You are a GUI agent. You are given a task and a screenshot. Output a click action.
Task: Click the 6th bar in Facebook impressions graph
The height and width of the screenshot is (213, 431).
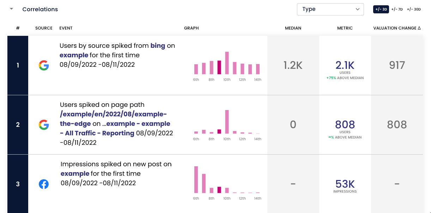pyautogui.click(x=196, y=180)
